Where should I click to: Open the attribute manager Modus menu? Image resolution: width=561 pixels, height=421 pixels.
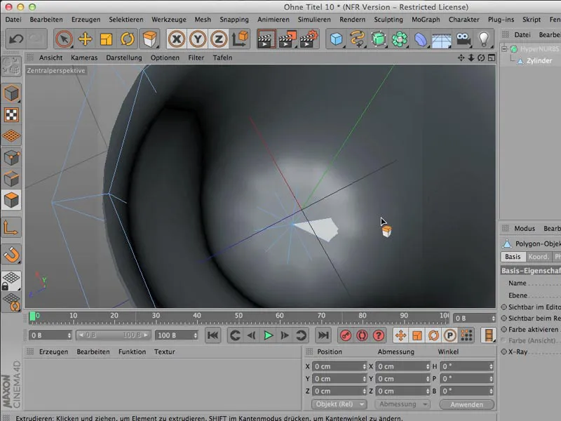pos(525,229)
